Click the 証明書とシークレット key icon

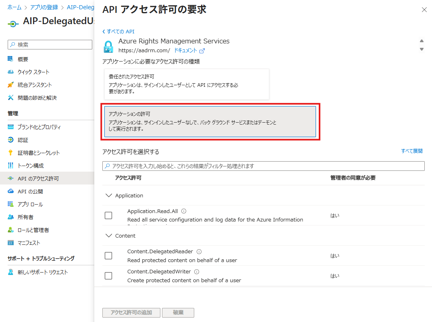[10, 152]
